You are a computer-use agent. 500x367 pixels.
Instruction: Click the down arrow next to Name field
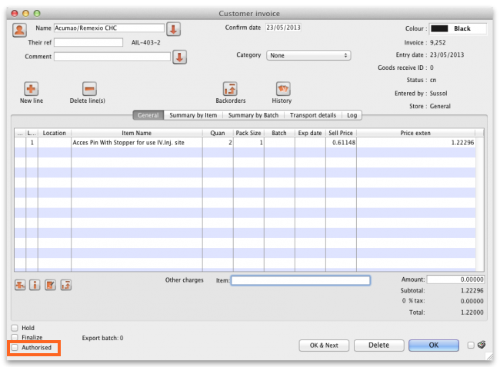173,29
